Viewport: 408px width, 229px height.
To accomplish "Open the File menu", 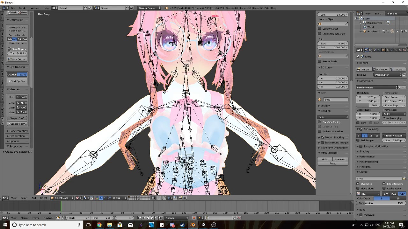I will click(x=13, y=8).
